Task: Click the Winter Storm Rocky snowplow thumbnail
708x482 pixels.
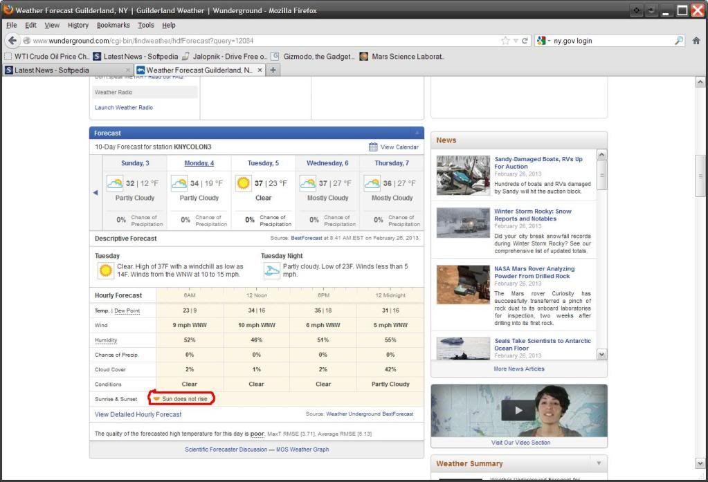Action: [x=463, y=223]
